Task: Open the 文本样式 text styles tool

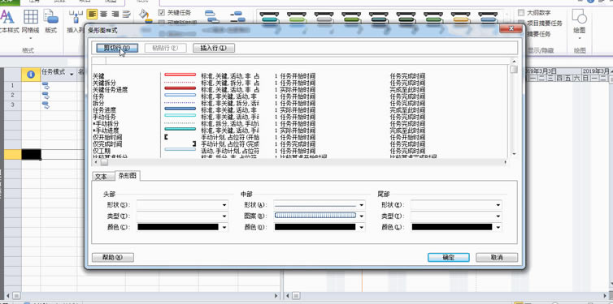Action: coord(8,21)
